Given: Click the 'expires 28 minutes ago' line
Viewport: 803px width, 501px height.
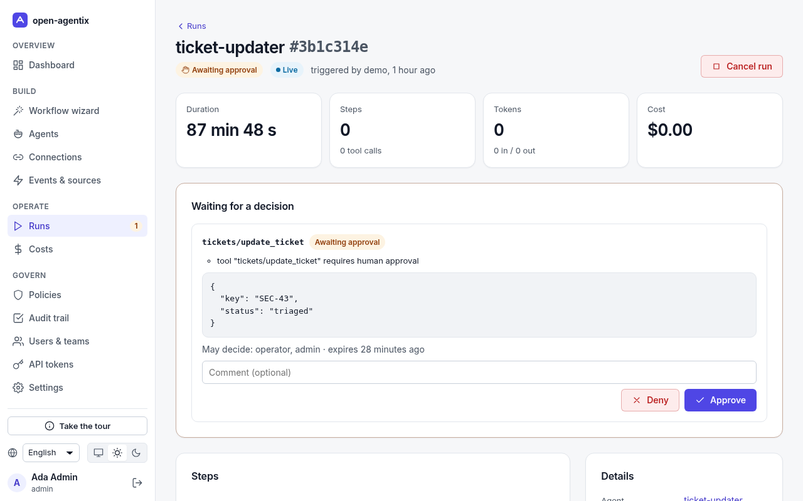Looking at the screenshot, I should (x=376, y=349).
